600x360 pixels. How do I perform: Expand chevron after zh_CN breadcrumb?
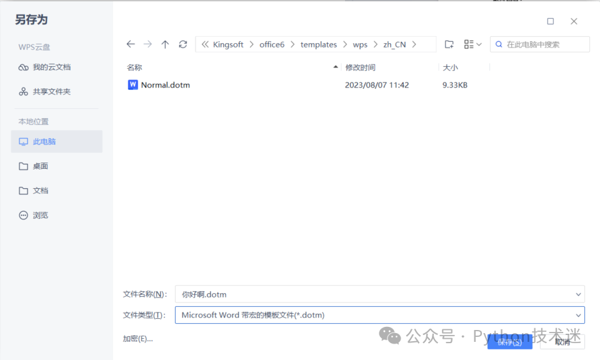pyautogui.click(x=414, y=44)
